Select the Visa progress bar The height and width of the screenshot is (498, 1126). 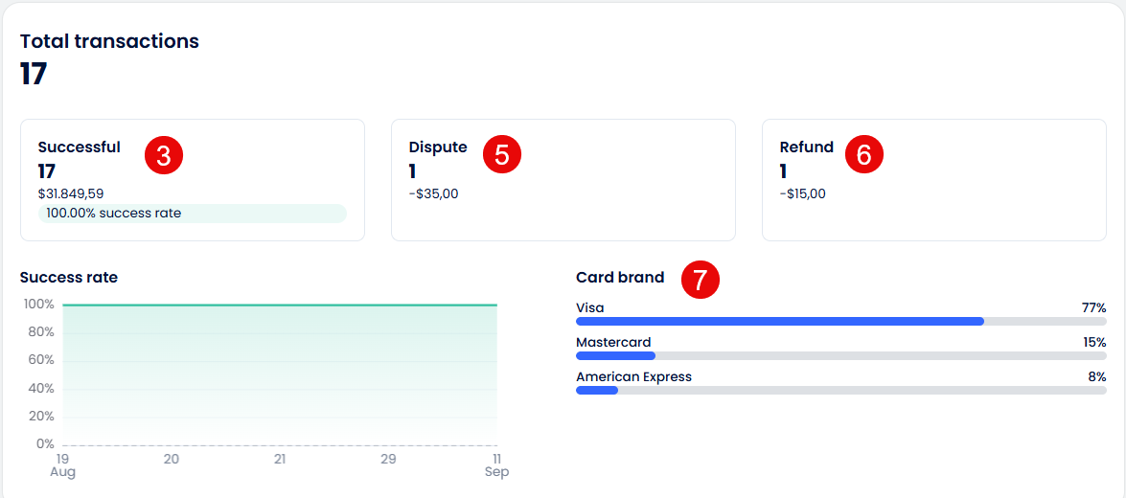pyautogui.click(x=840, y=322)
